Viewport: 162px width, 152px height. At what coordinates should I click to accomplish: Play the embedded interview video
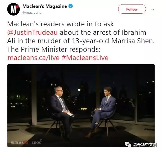click(x=81, y=105)
